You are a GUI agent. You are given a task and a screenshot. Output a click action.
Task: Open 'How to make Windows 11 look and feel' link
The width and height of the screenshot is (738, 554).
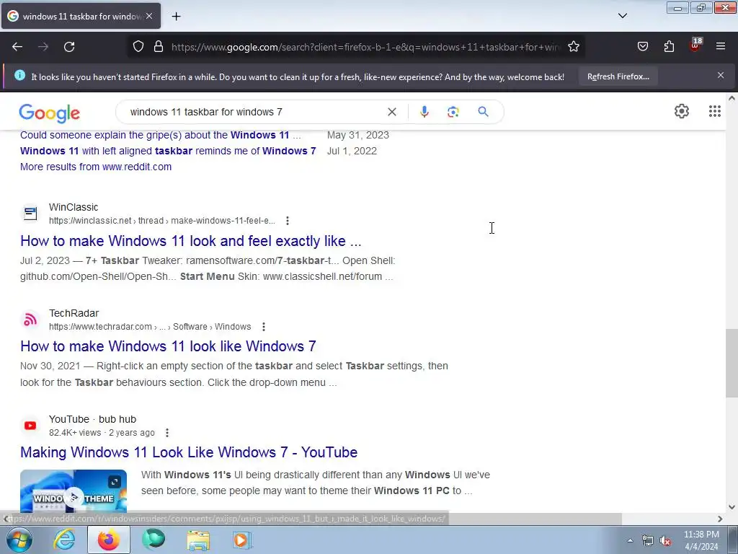click(190, 241)
